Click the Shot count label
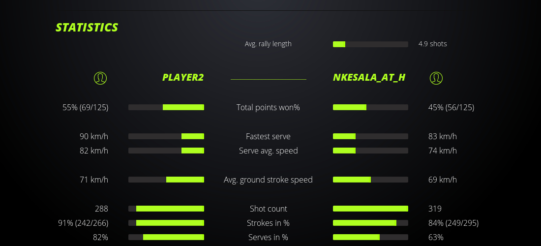This screenshot has width=541, height=246. coord(268,209)
